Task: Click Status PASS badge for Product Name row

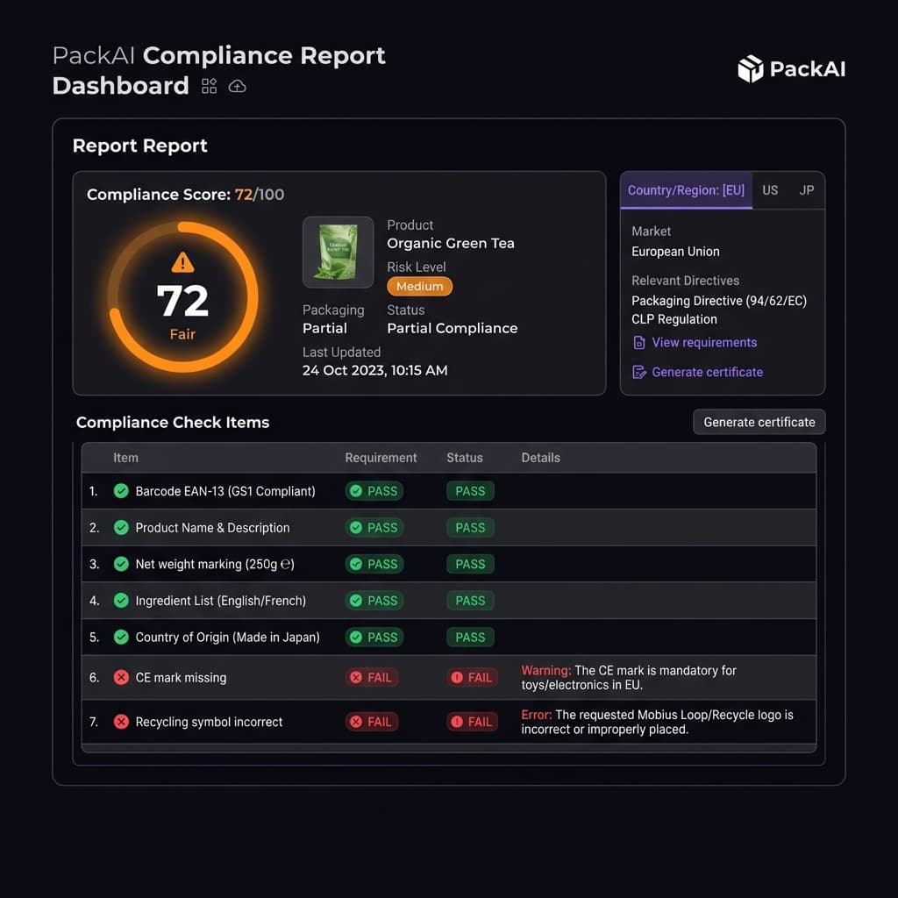Action: point(470,527)
